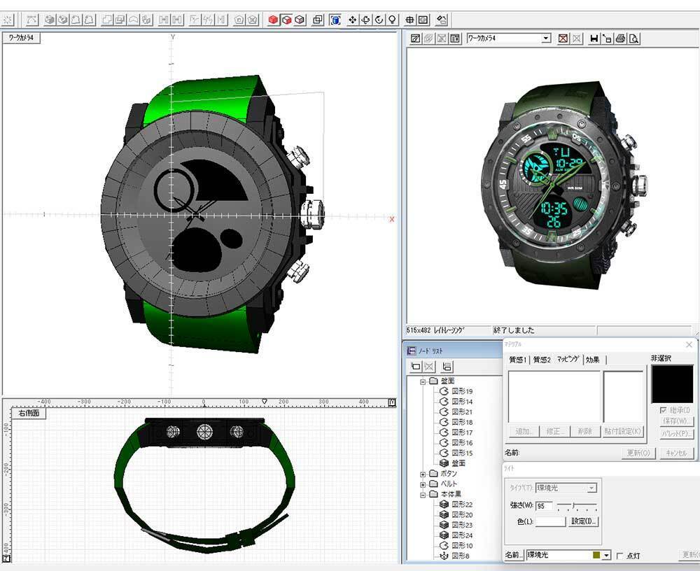Click the printer icon in render toolbar
700x571 pixels.
pos(620,38)
